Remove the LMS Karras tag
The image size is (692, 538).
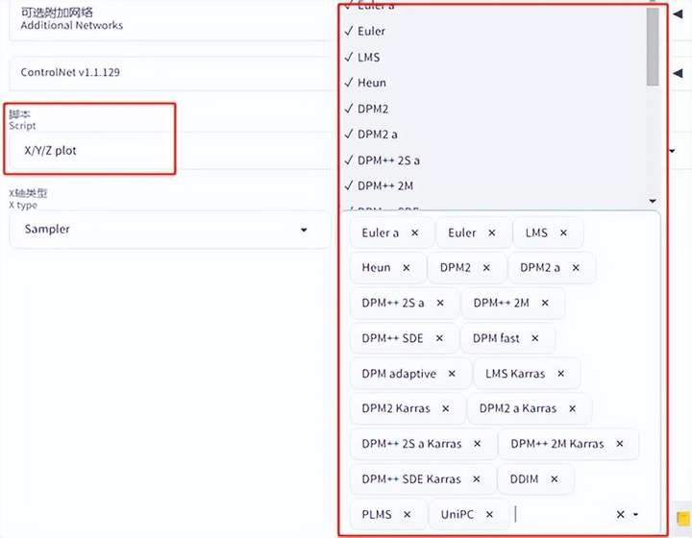[x=560, y=374]
